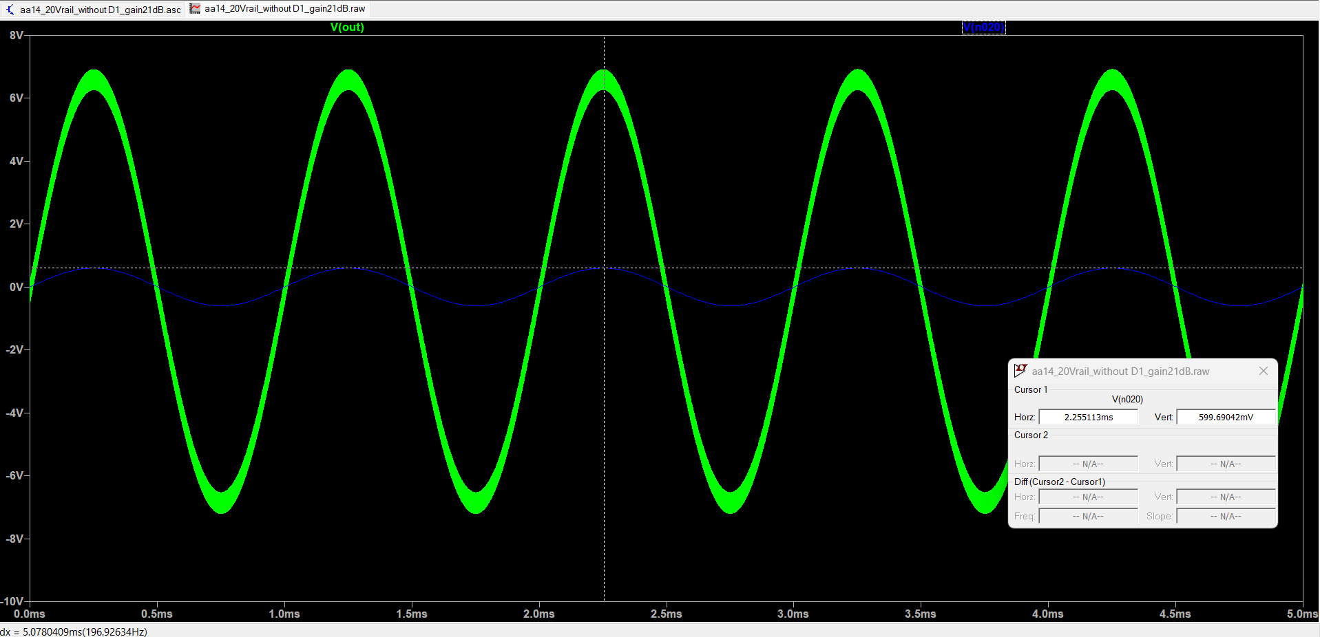Click the waveform icon on the .raw tab
1320x637 pixels.
coord(195,9)
